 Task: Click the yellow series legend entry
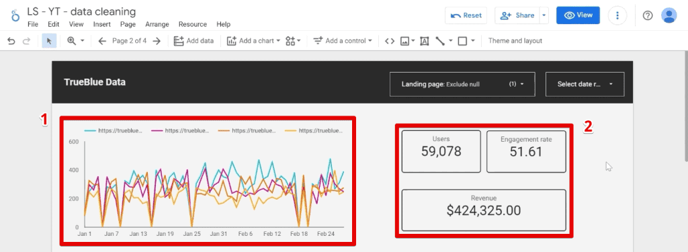point(314,130)
